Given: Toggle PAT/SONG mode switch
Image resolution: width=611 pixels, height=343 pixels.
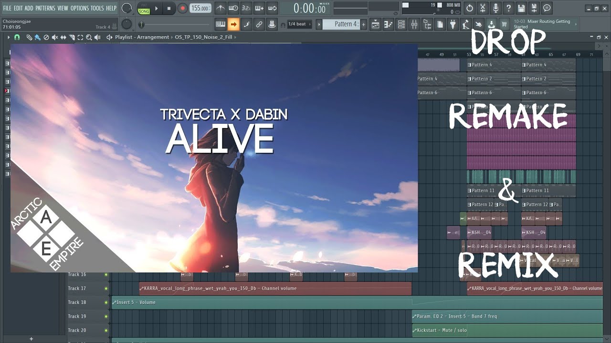Looking at the screenshot, I should pyautogui.click(x=144, y=8).
